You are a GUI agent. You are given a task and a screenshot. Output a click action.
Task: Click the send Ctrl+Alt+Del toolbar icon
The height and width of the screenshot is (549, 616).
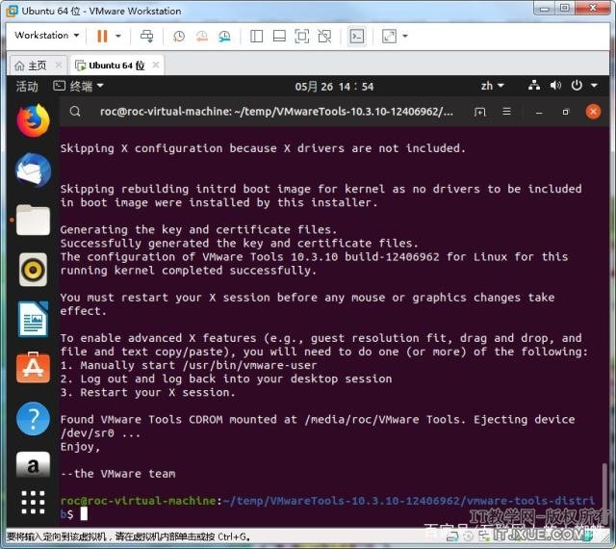pos(146,36)
